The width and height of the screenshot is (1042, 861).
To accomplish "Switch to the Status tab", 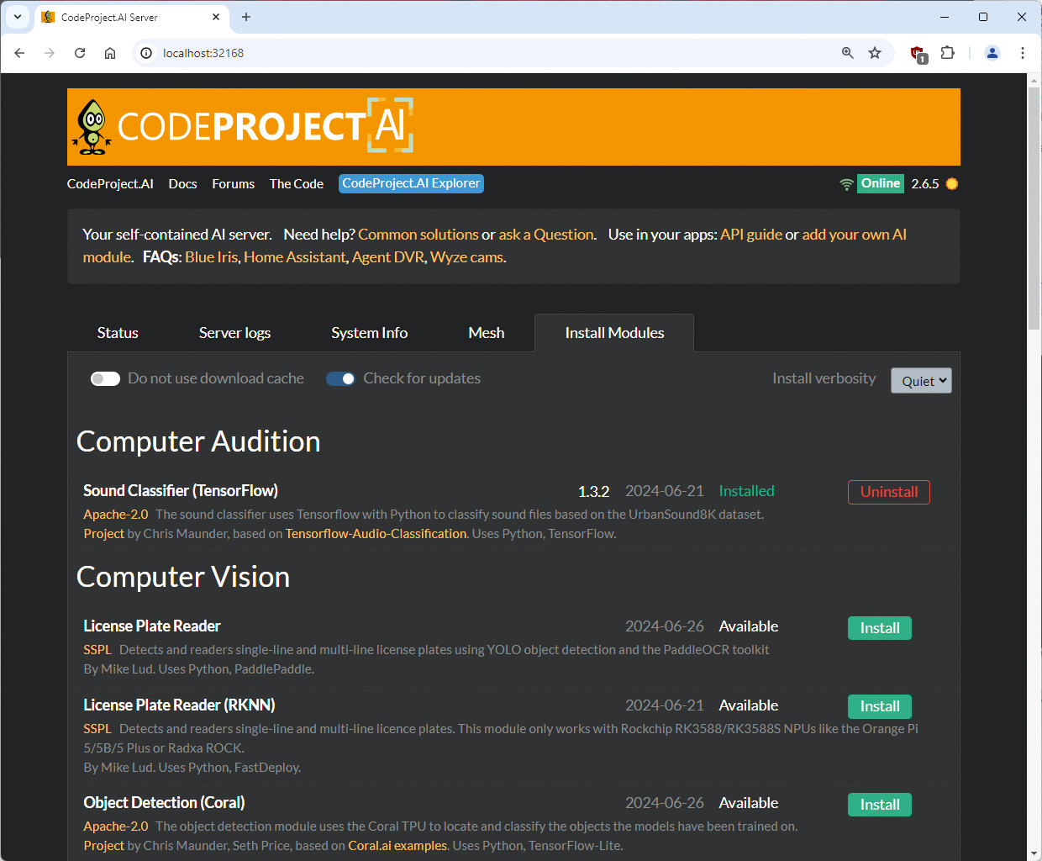I will pyautogui.click(x=118, y=333).
